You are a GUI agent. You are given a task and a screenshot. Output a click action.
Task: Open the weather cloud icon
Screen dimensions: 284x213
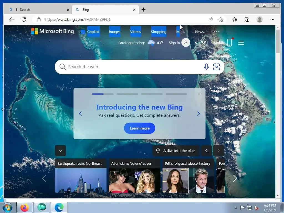(x=151, y=43)
